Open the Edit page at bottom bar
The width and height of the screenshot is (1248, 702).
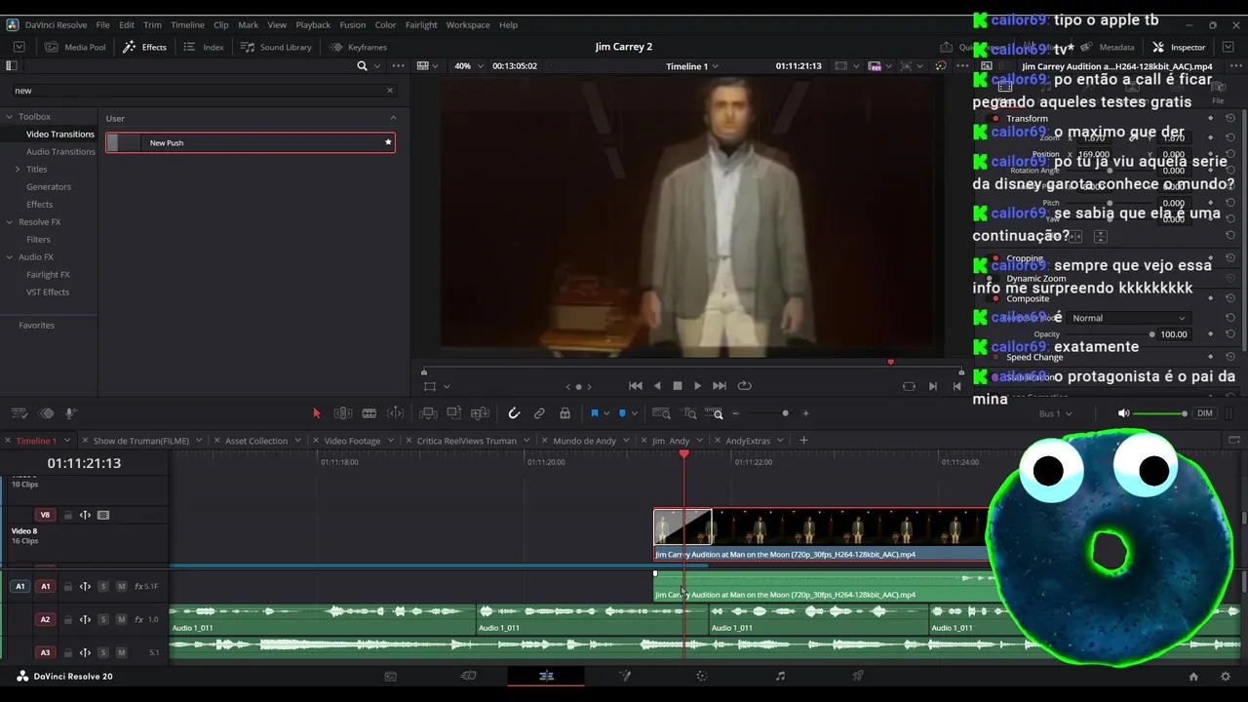[546, 676]
